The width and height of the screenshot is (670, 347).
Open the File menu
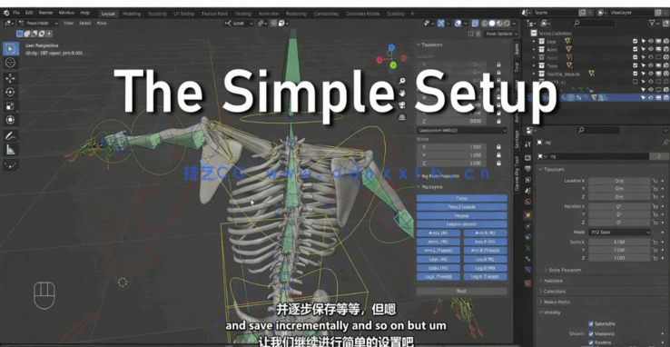16,14
